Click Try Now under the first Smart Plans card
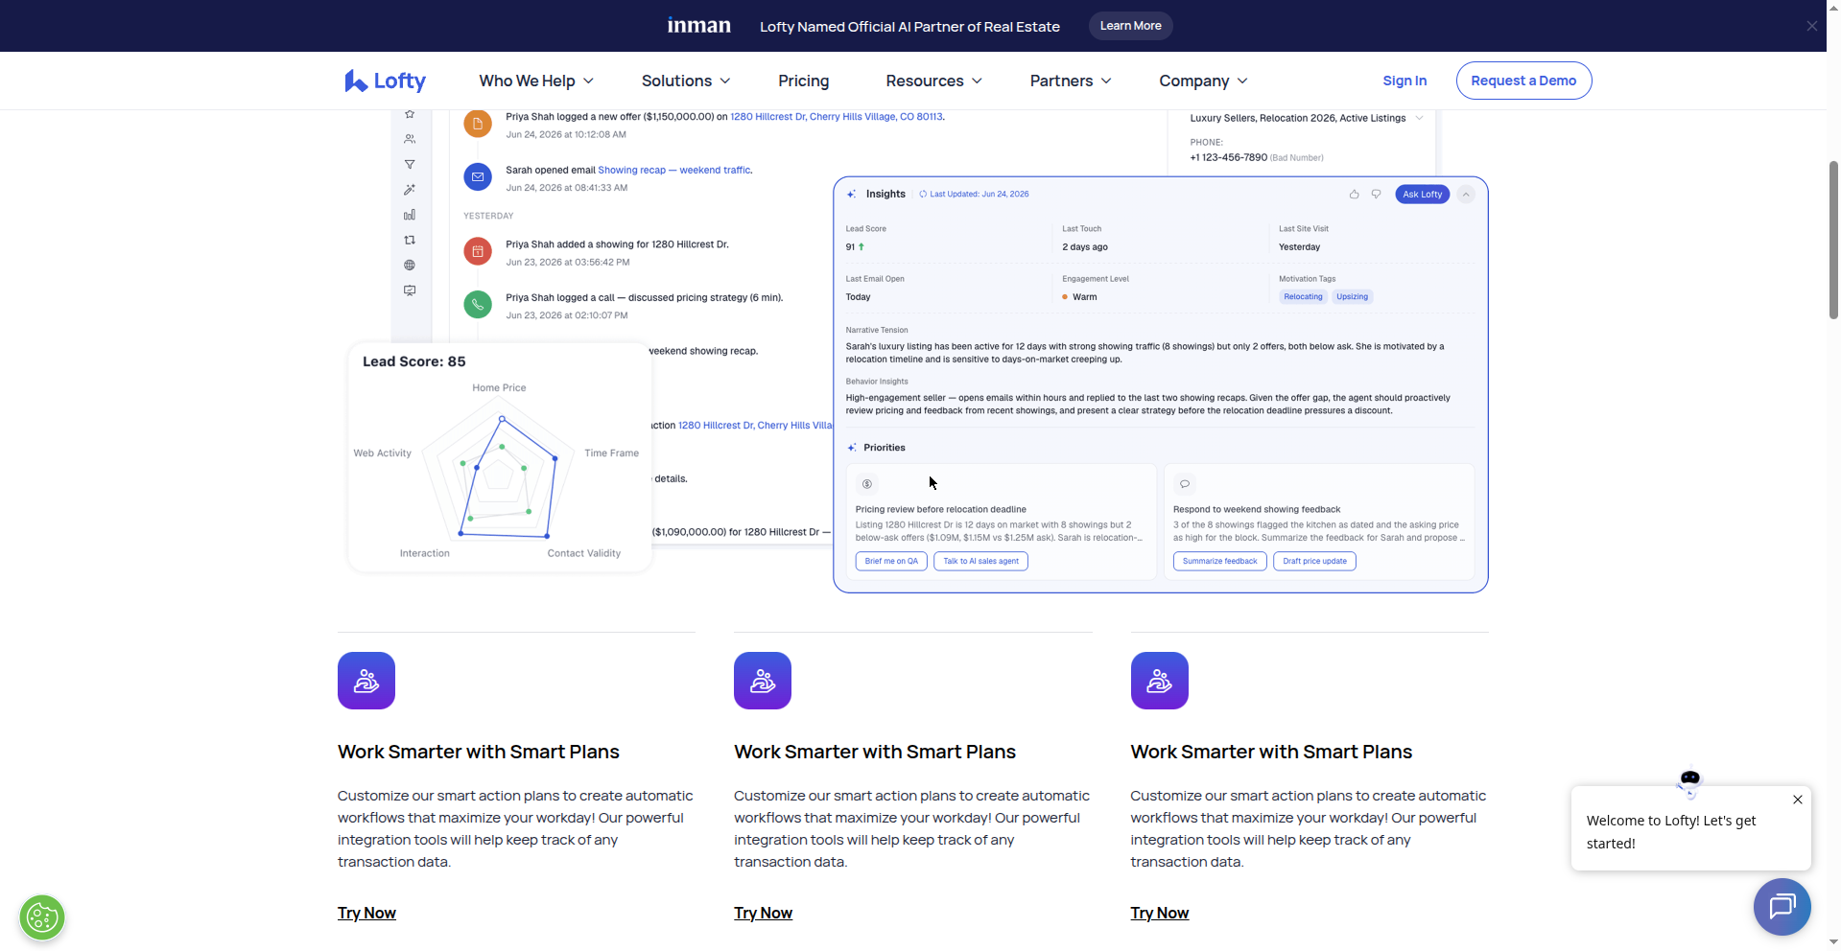This screenshot has width=1841, height=951. (x=366, y=913)
